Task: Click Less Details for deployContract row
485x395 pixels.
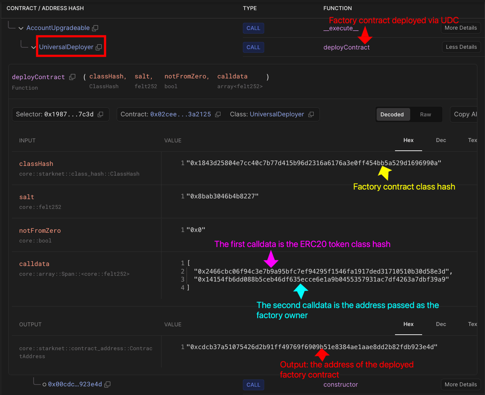Action: click(461, 47)
